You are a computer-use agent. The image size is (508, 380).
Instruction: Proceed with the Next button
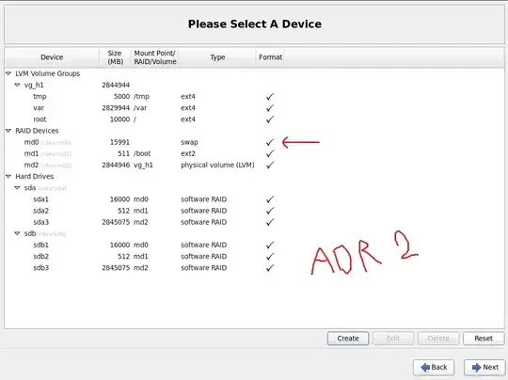coord(484,368)
